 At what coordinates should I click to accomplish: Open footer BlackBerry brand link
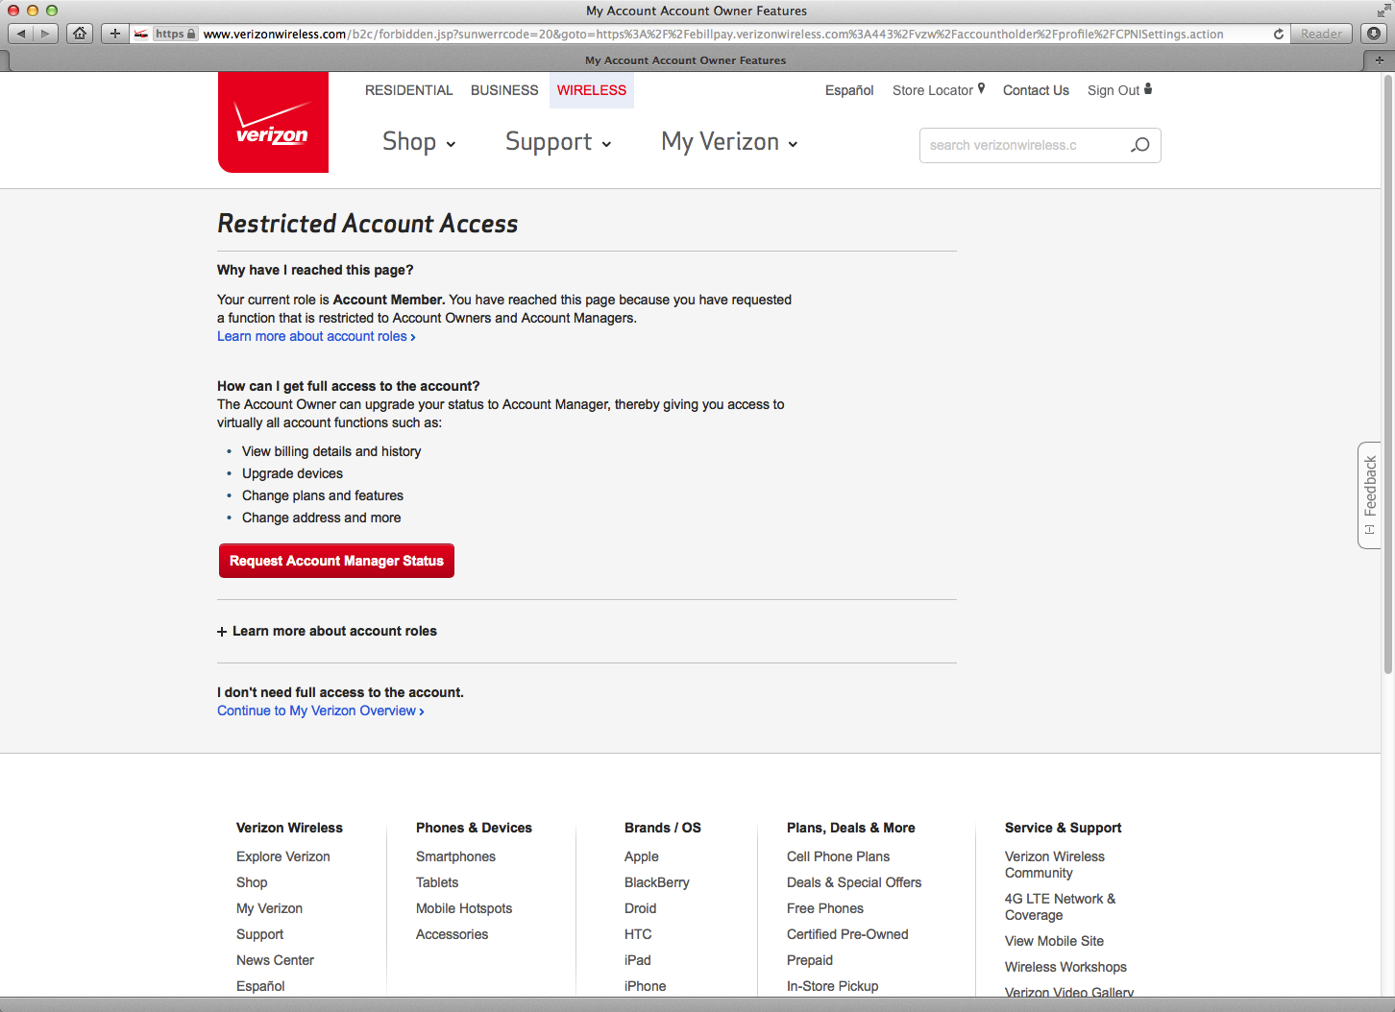click(657, 882)
